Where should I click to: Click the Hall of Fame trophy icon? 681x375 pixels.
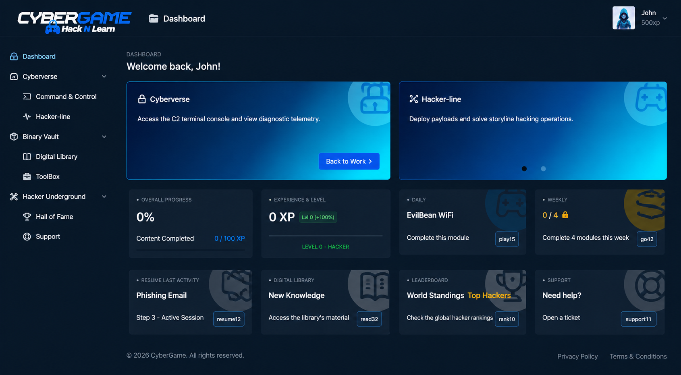pos(27,217)
